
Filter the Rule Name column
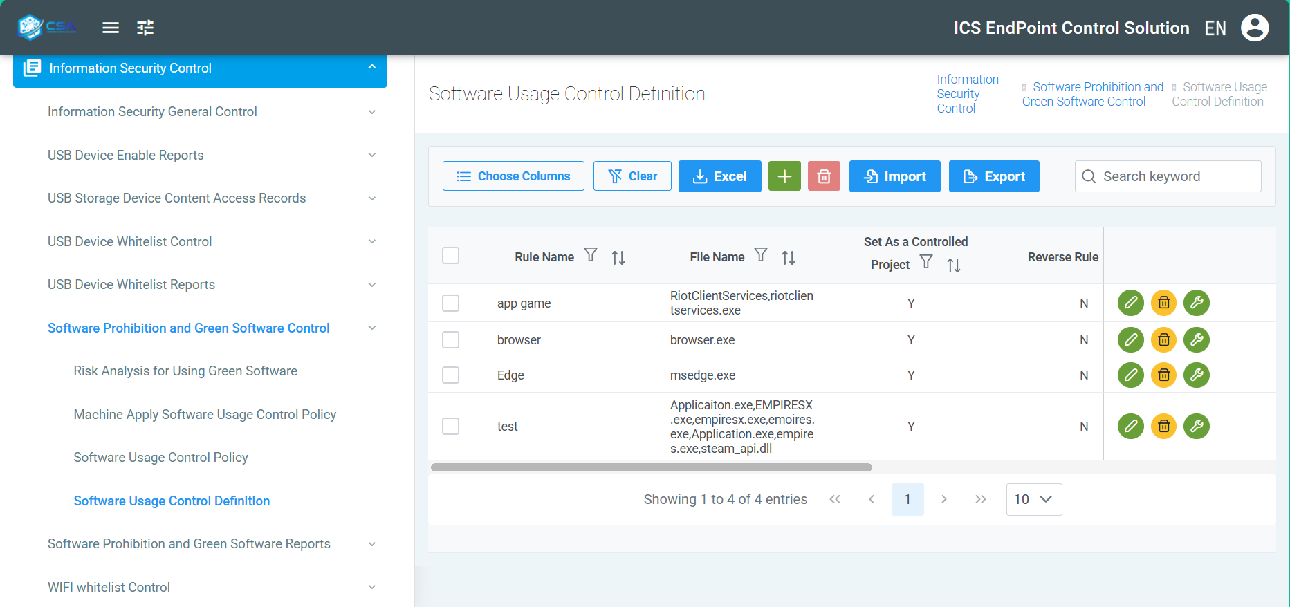point(591,255)
